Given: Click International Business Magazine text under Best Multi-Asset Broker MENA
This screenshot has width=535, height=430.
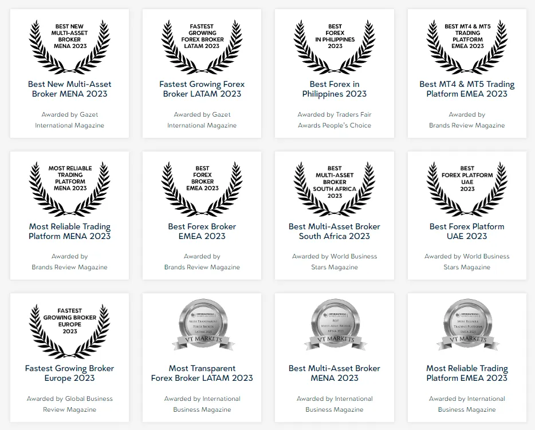Looking at the screenshot, I should 335,404.
